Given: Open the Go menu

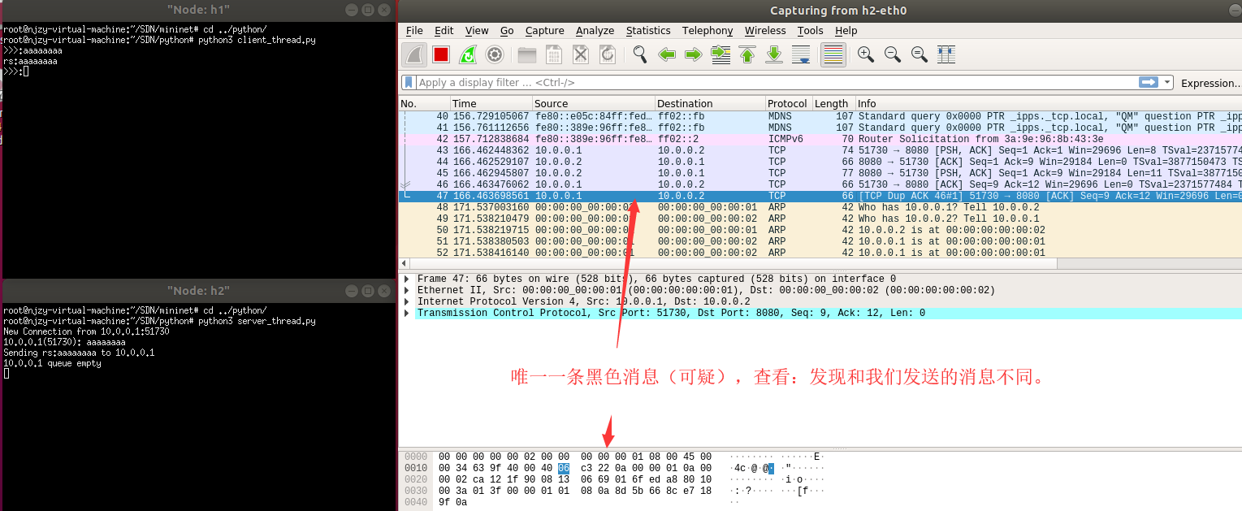Looking at the screenshot, I should tap(507, 31).
